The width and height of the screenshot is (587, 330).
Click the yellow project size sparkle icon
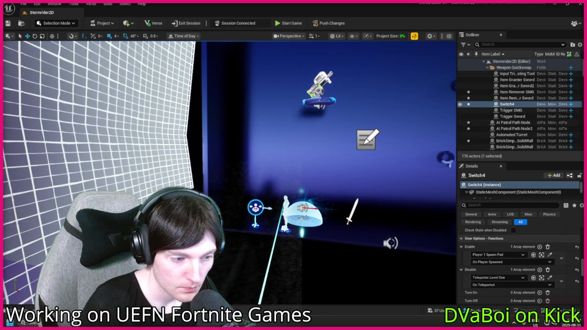[414, 36]
